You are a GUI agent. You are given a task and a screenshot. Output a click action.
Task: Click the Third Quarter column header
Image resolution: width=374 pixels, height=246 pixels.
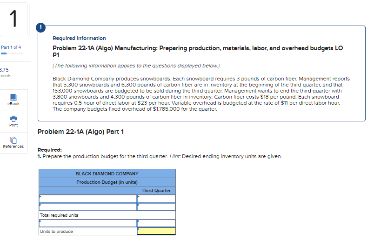click(156, 191)
